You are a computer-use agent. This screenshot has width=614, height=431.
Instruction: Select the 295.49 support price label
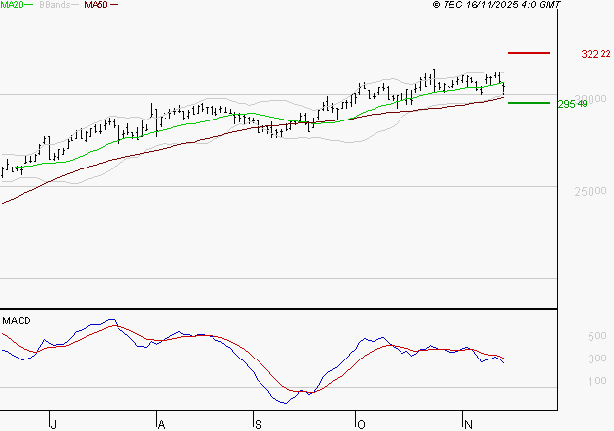(x=571, y=103)
